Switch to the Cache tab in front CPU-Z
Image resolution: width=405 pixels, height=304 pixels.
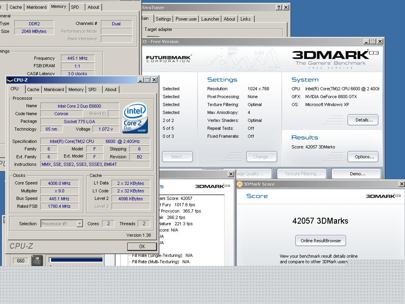pyautogui.click(x=33, y=89)
